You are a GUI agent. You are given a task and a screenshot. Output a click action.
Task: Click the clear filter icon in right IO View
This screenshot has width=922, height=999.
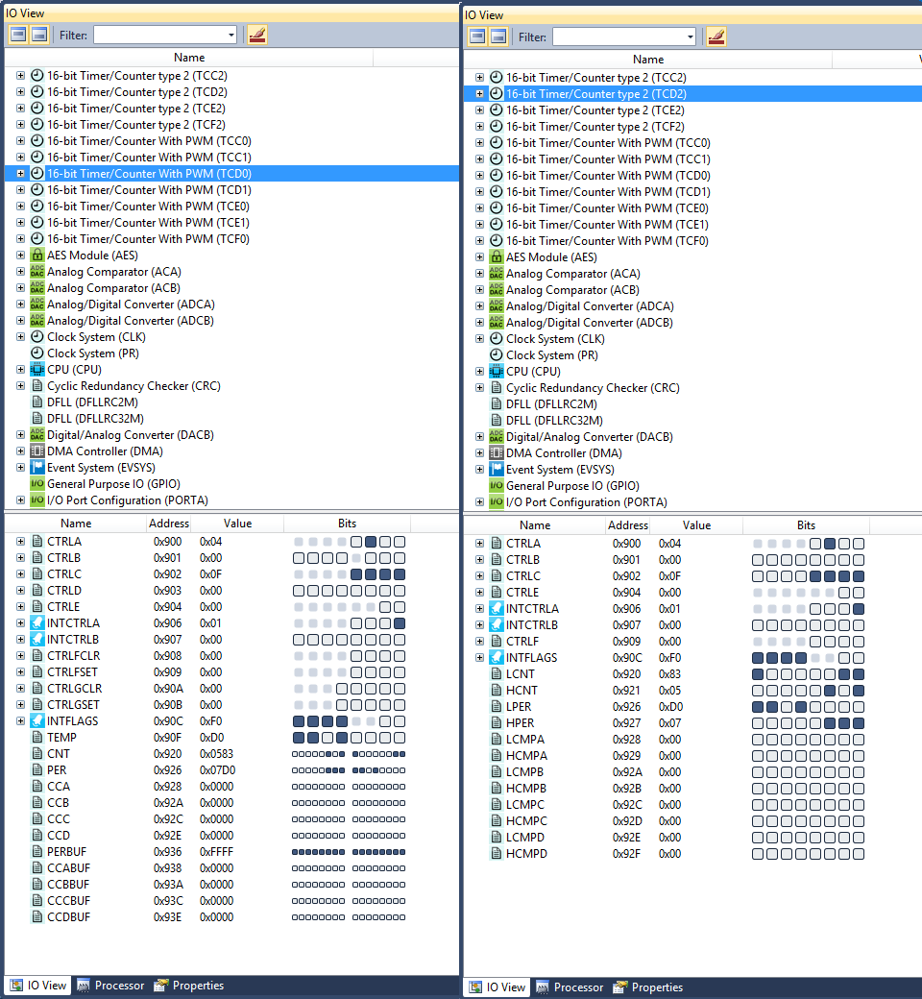tap(716, 37)
